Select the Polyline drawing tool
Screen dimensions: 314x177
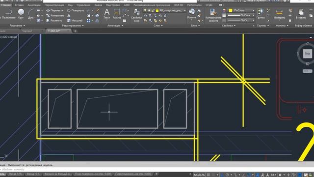pyautogui.click(x=8, y=14)
